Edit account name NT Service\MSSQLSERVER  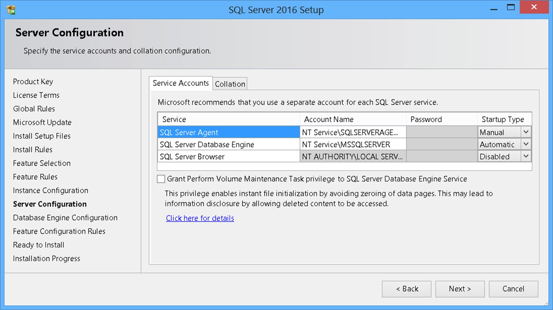353,144
